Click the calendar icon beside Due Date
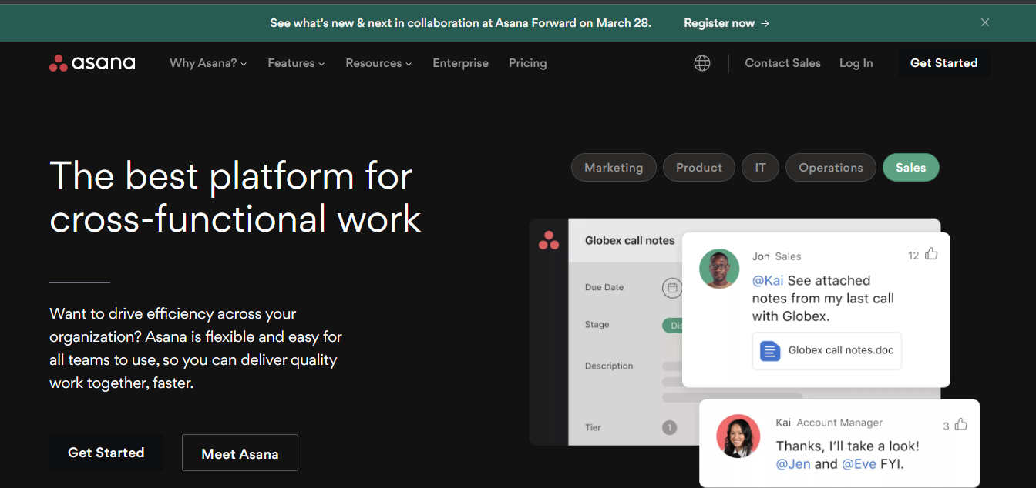Screen dimensions: 1036x488 pyautogui.click(x=672, y=288)
